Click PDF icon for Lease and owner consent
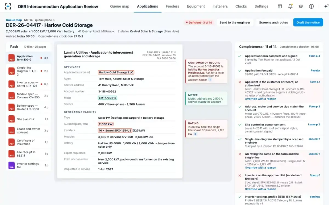 click(12, 131)
